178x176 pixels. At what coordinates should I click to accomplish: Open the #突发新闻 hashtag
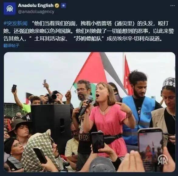16,23
